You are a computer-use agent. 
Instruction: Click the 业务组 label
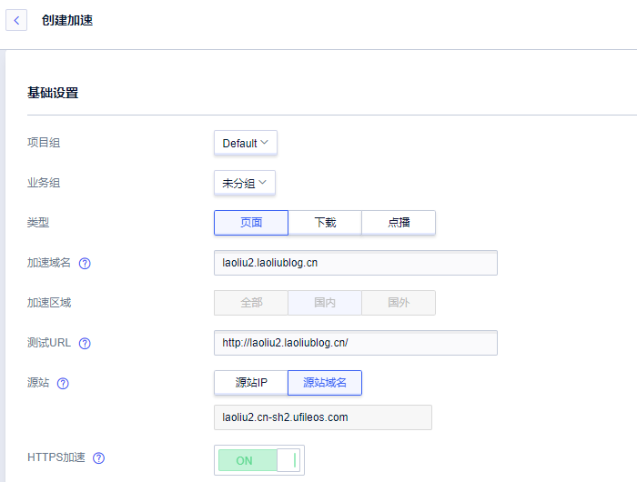(x=44, y=183)
